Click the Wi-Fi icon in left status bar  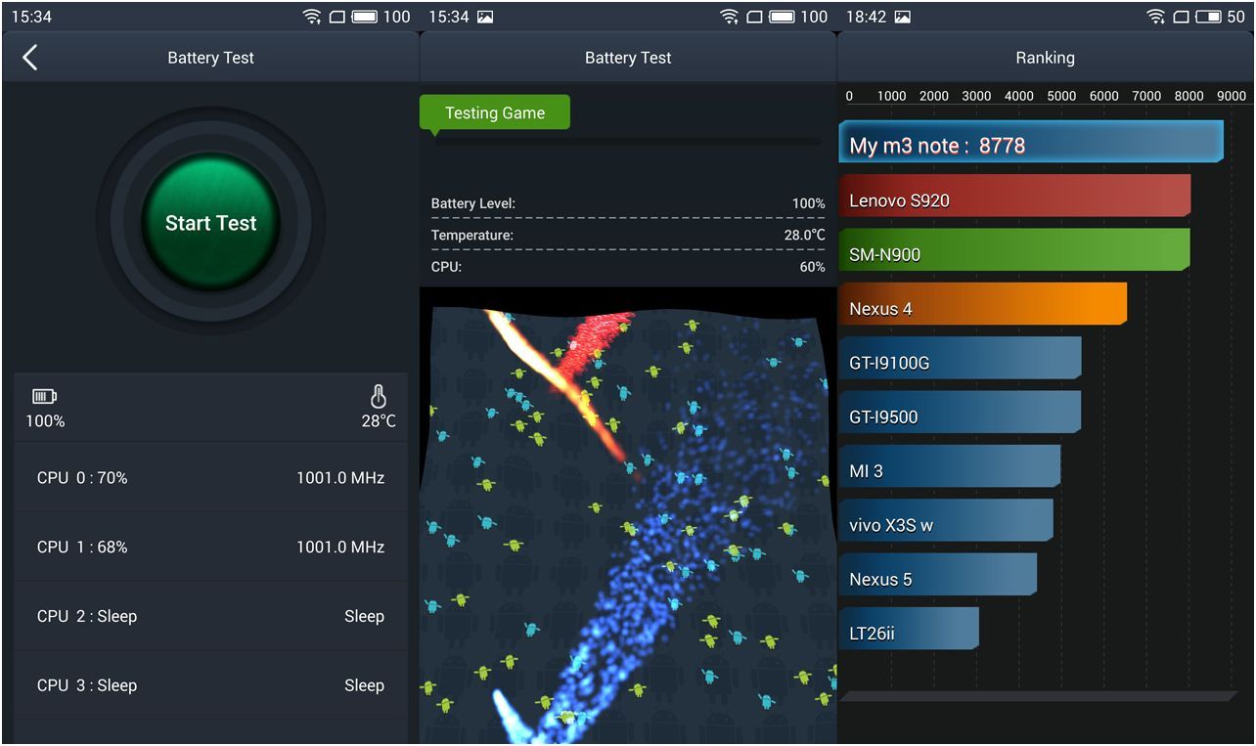pos(312,17)
